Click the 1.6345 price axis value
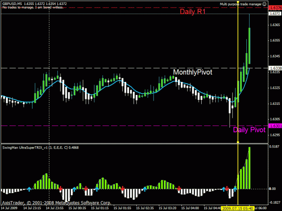The height and width of the screenshot is (211, 282). [275, 56]
